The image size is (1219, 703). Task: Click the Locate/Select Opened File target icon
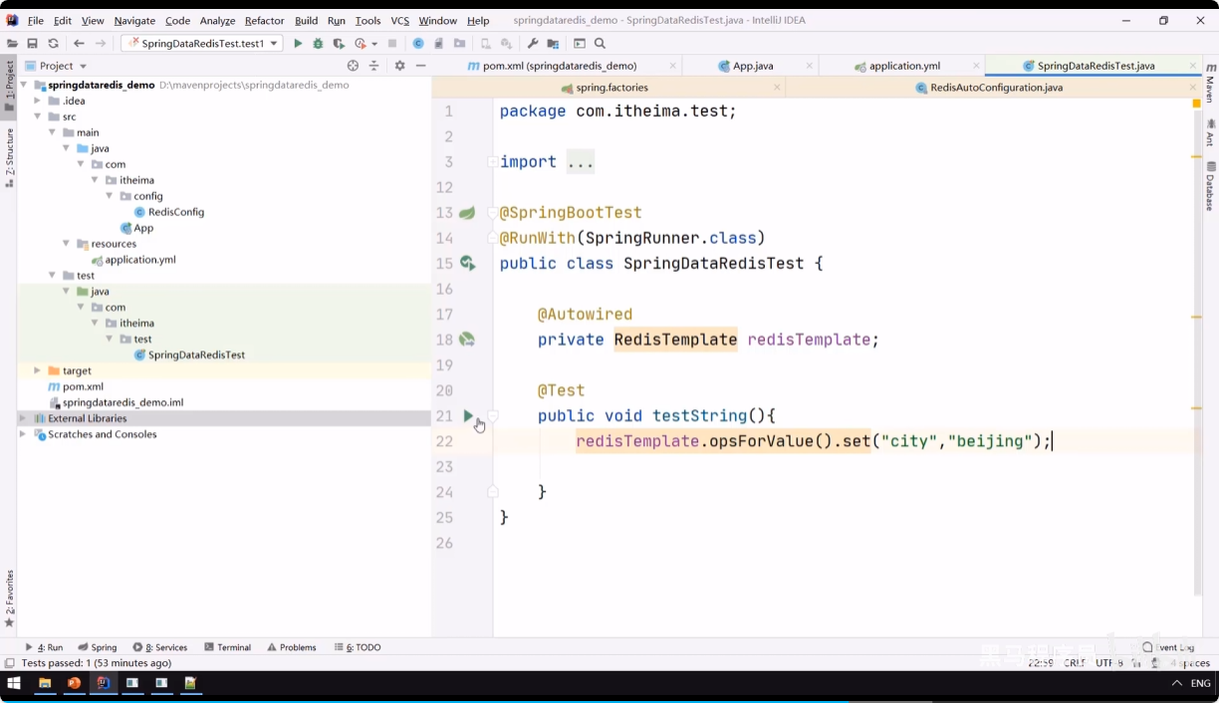coord(353,66)
